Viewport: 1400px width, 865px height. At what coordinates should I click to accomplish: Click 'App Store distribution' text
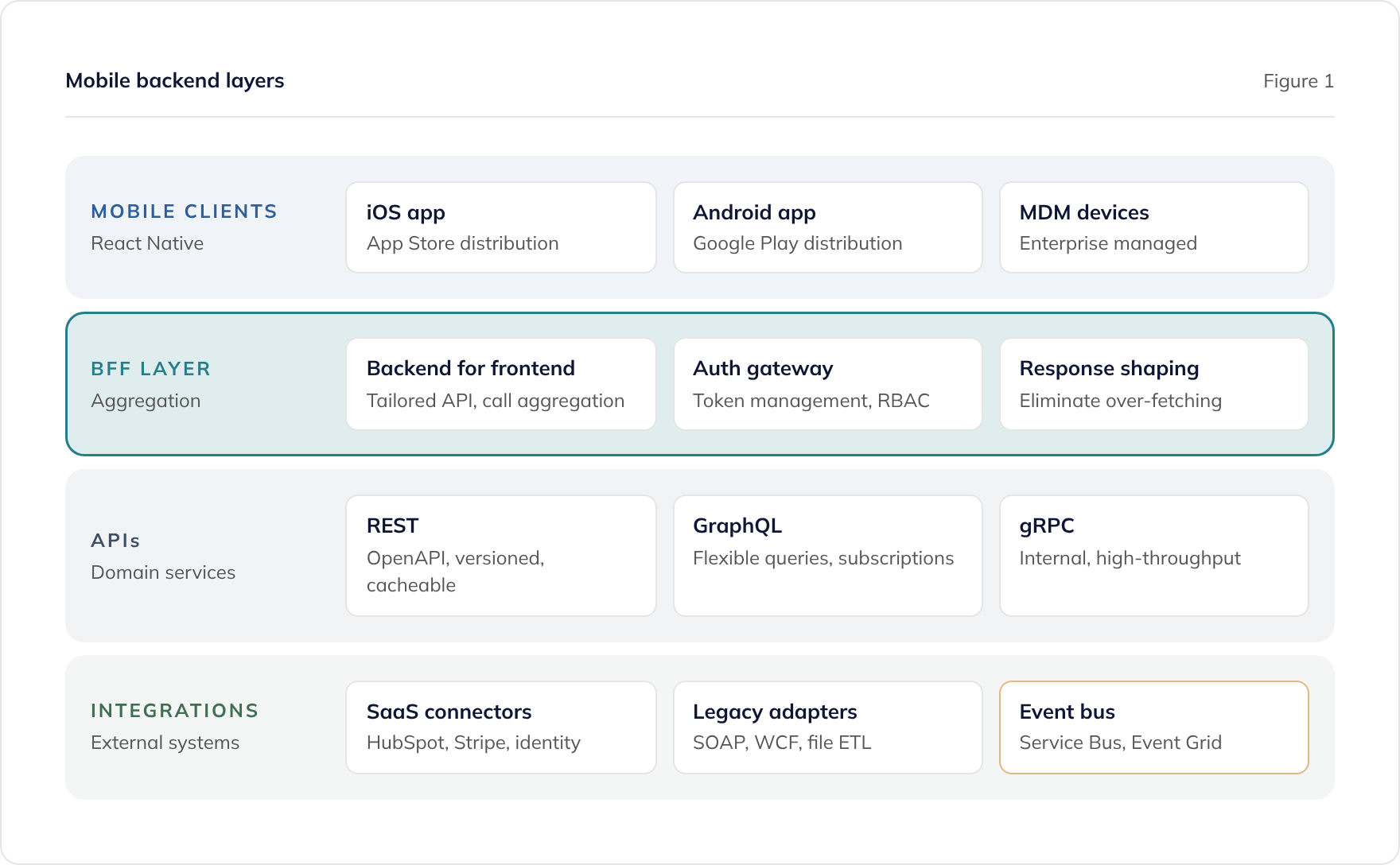pos(463,243)
